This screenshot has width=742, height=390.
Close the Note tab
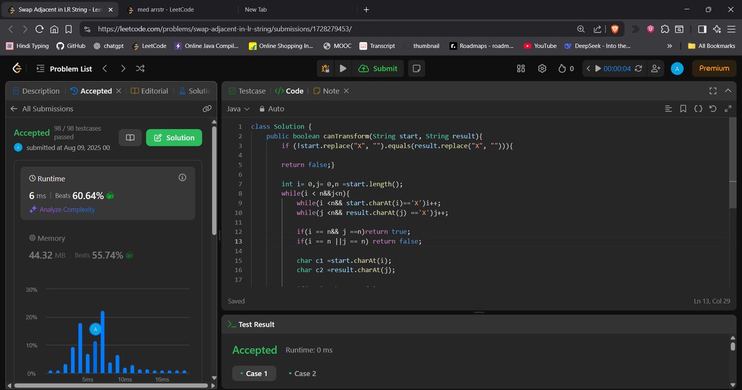(346, 91)
